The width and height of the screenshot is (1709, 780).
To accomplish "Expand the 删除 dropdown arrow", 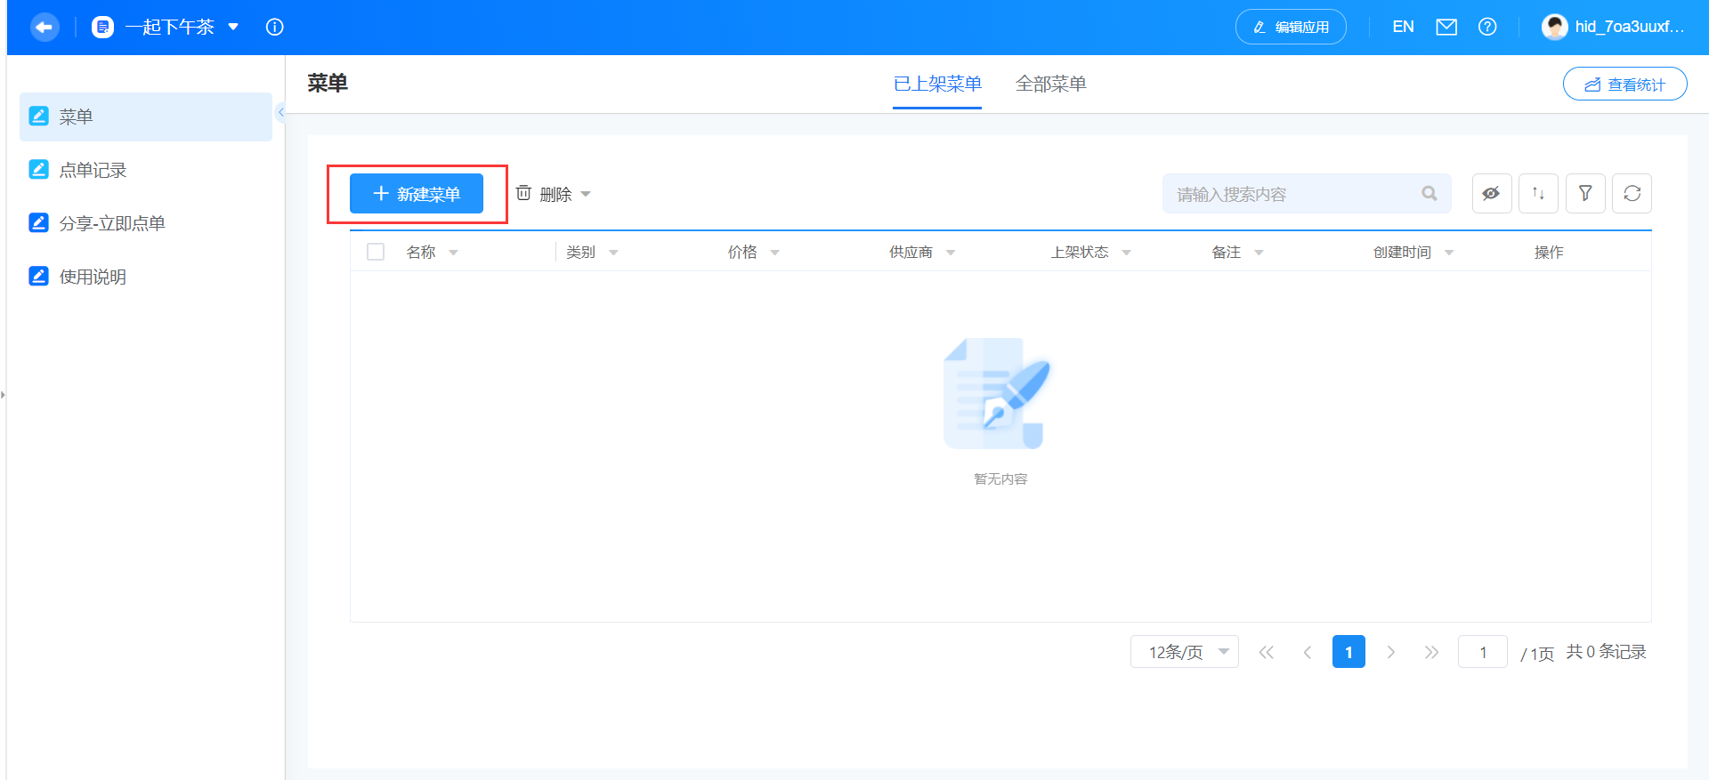I will coord(586,194).
